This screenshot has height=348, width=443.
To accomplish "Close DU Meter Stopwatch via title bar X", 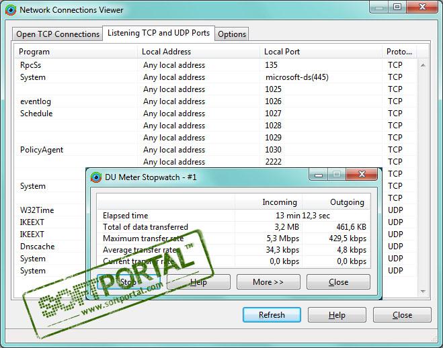I will [362, 175].
